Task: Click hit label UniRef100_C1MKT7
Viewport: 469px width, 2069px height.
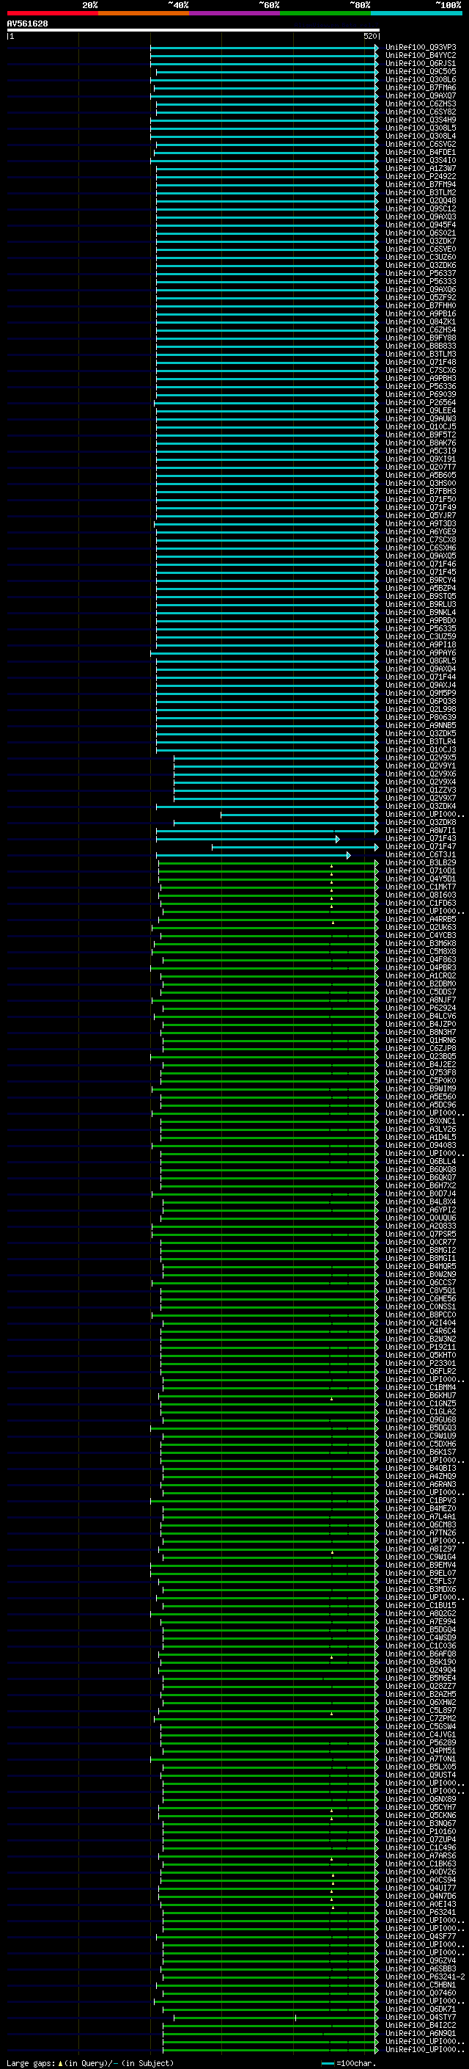Action: (x=420, y=887)
